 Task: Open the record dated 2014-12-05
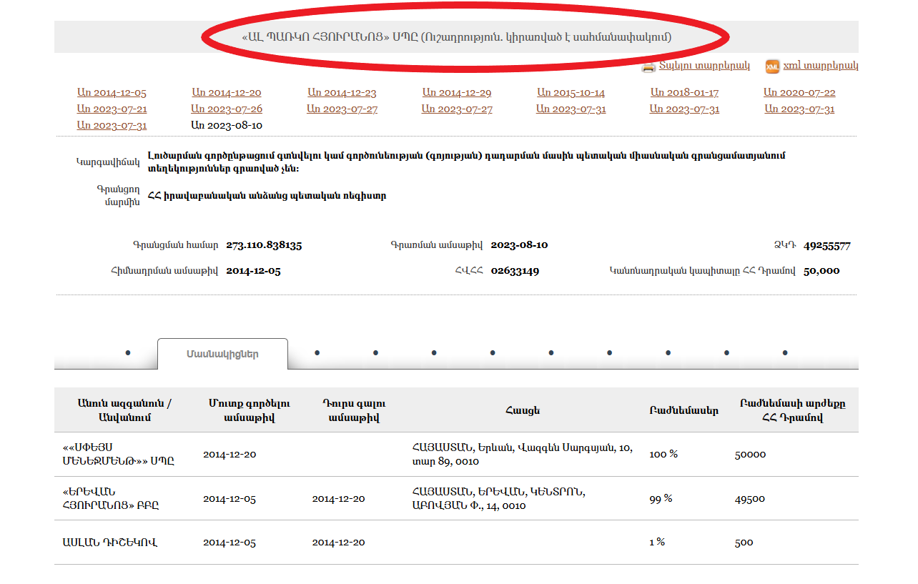click(x=112, y=93)
